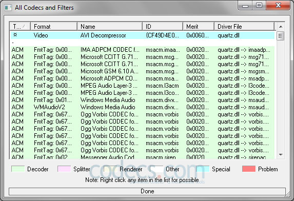Click the Special cyan color swatch
This screenshot has width=294, height=201.
[x=203, y=169]
